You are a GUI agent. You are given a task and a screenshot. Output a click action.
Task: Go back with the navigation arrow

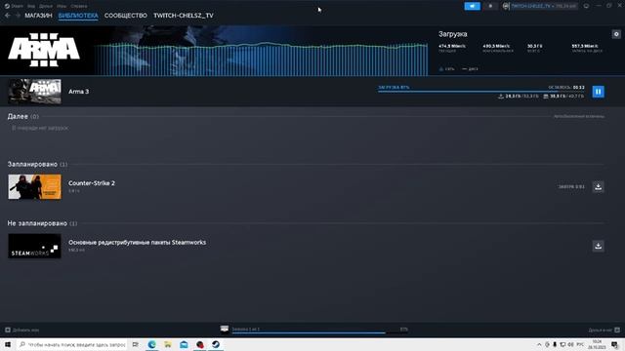[8, 16]
